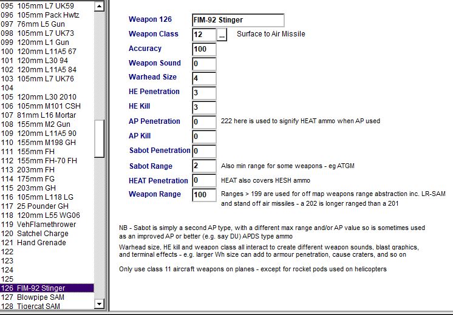Click the Weapon Class browse ellipsis button

[222, 35]
